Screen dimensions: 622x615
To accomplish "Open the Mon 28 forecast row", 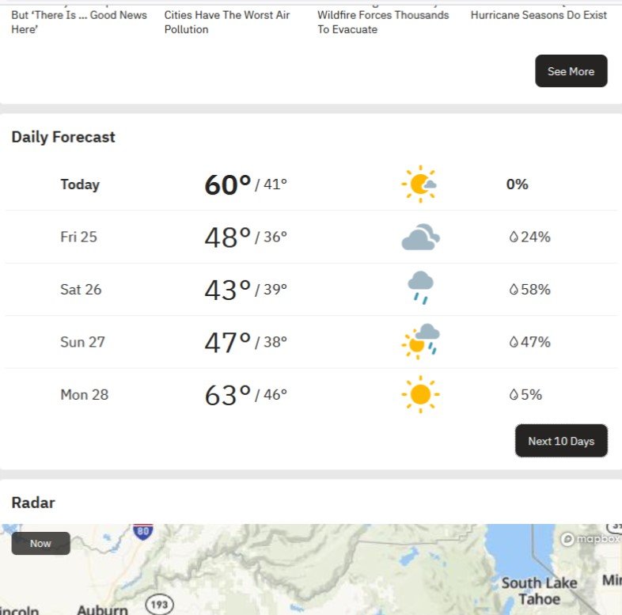I will (x=84, y=394).
